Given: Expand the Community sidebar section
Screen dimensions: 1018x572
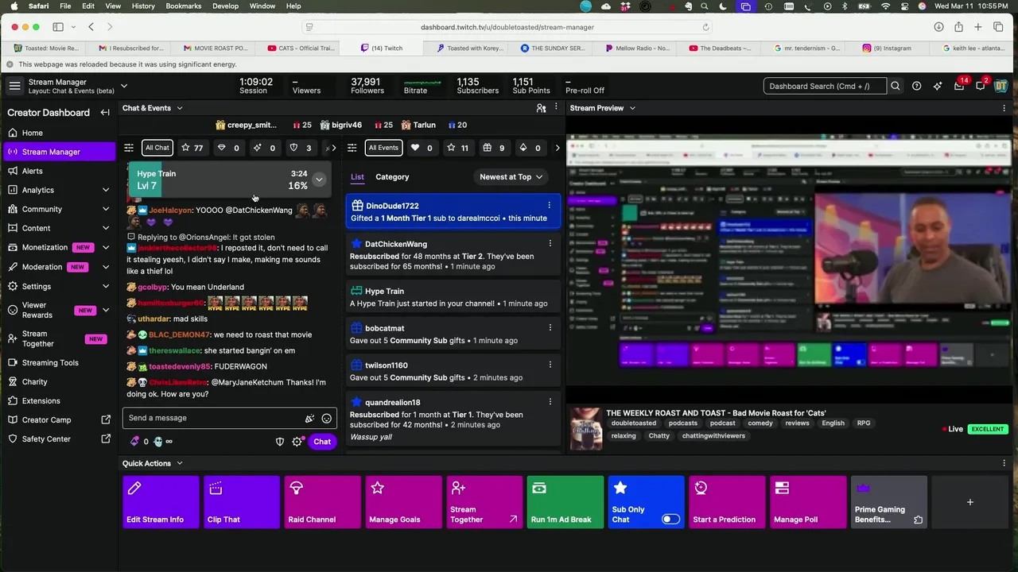Looking at the screenshot, I should 106,209.
